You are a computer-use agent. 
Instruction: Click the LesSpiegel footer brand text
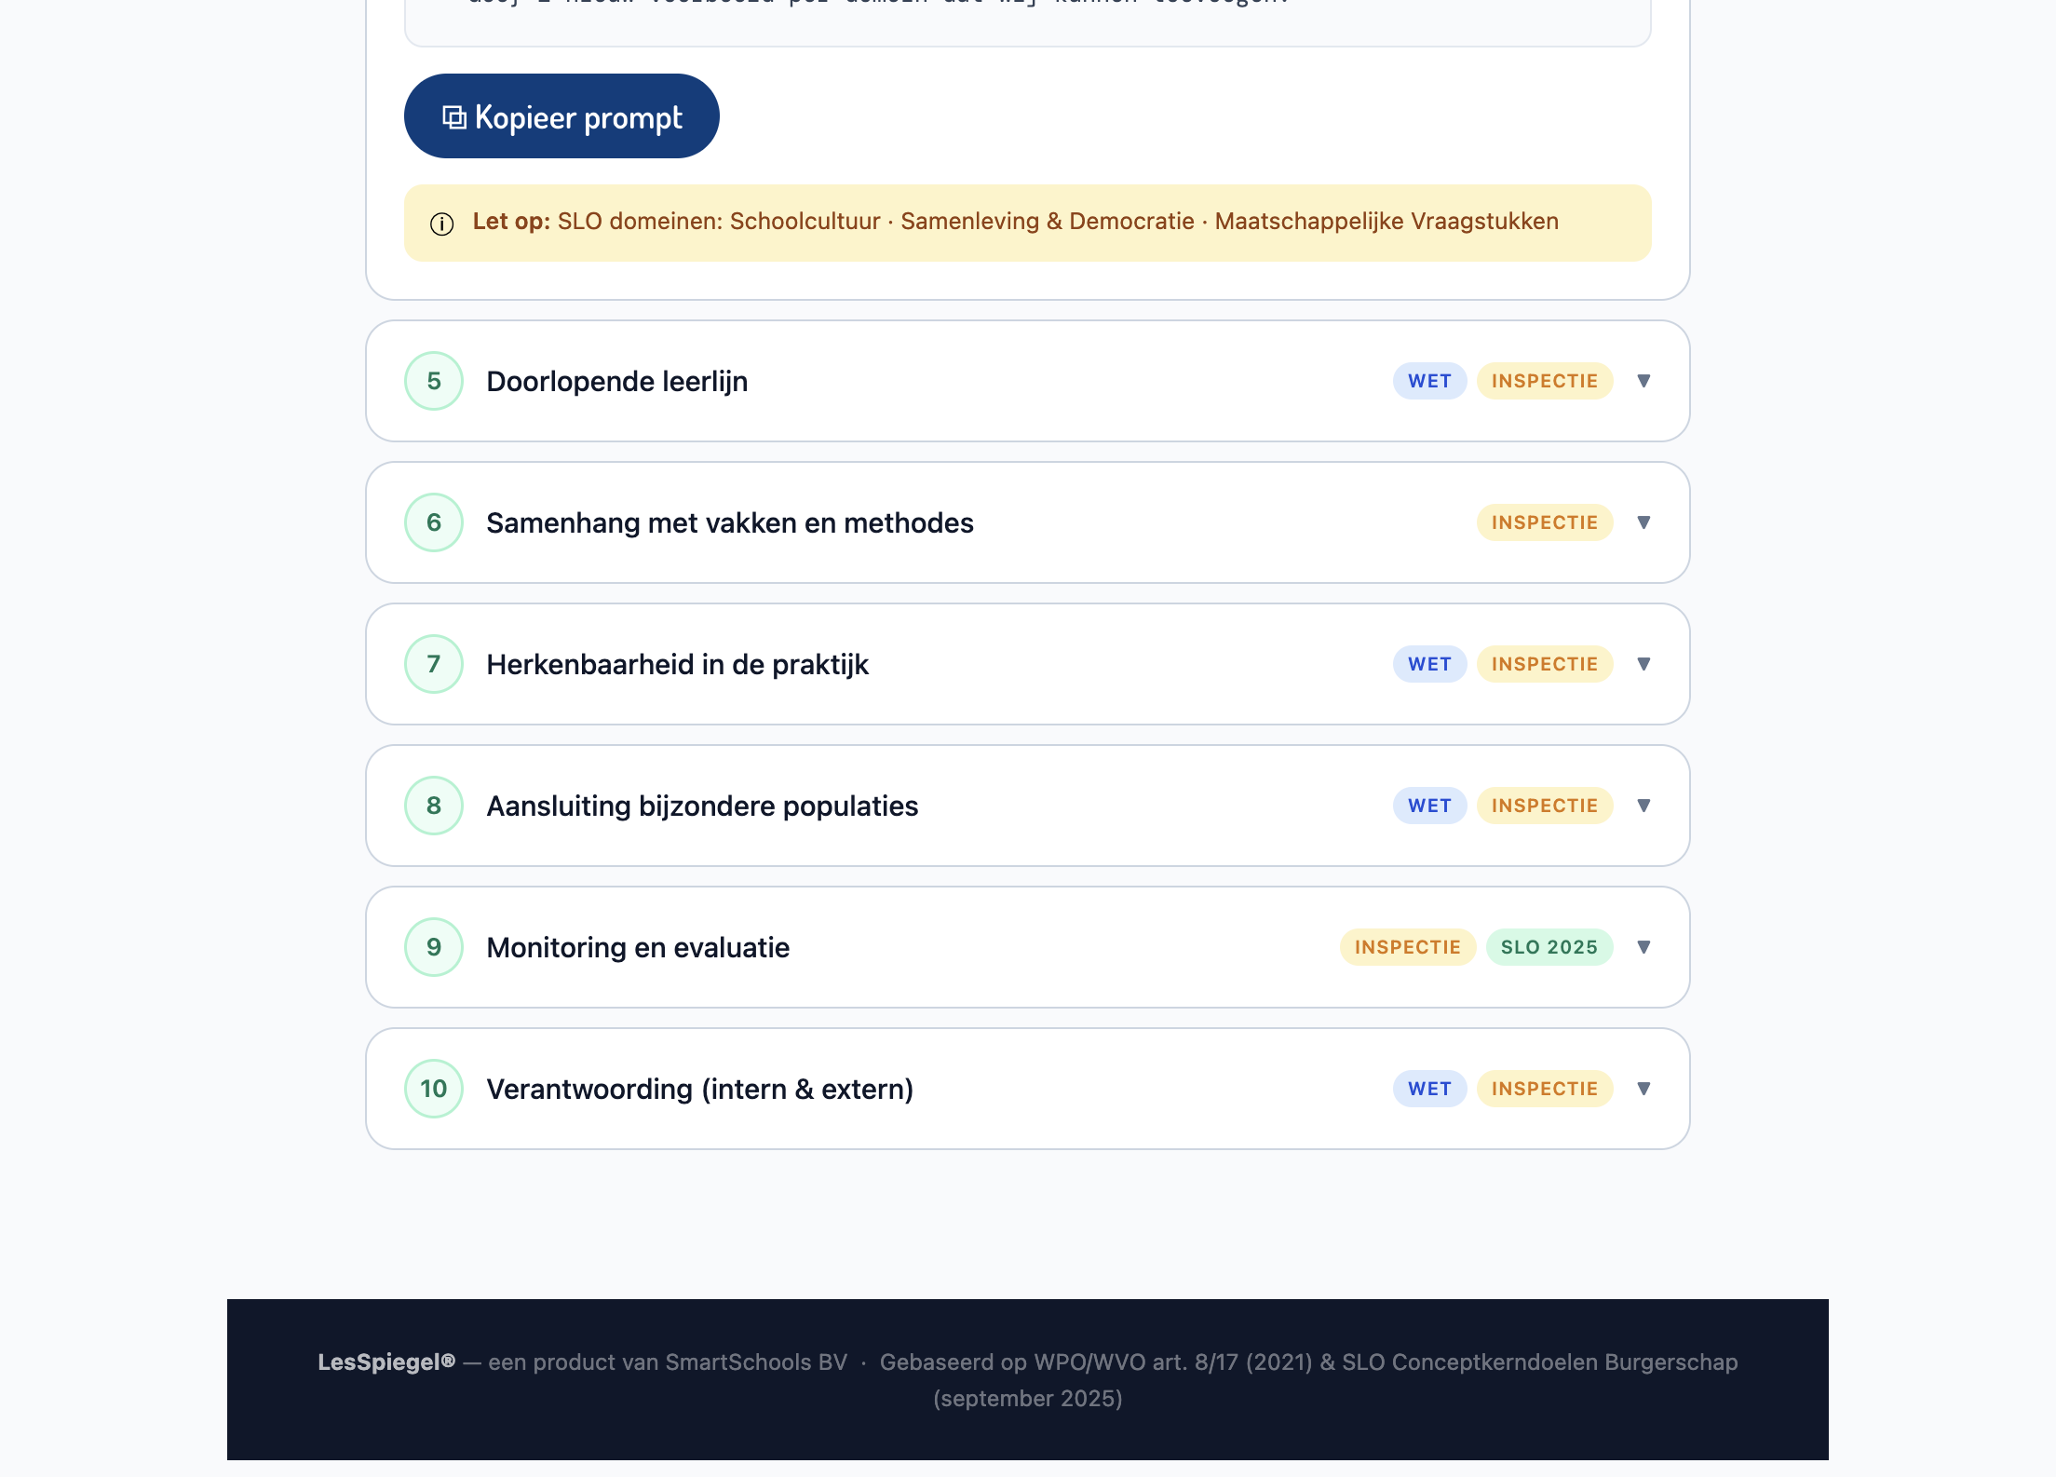pyautogui.click(x=386, y=1362)
